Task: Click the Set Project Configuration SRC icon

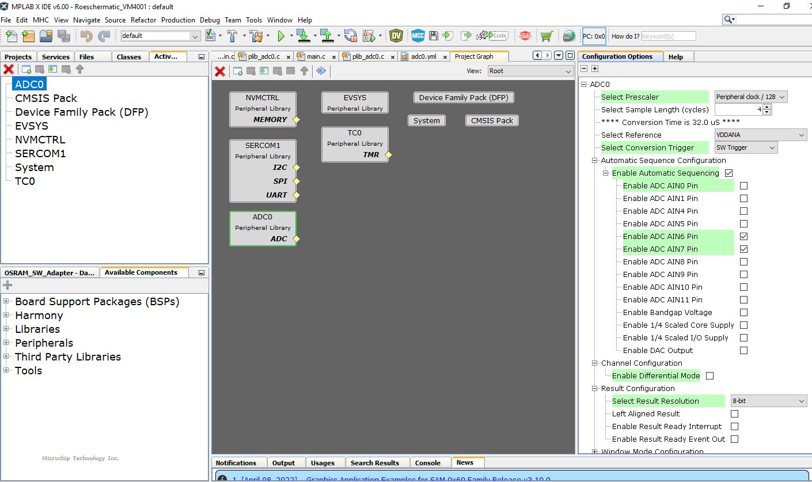Action: coord(210,36)
